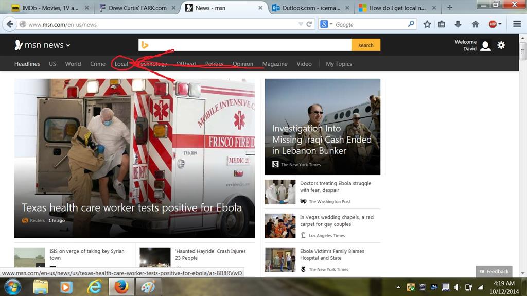This screenshot has width=527, height=296.
Task: Select the Headlines menu item
Action: point(27,64)
